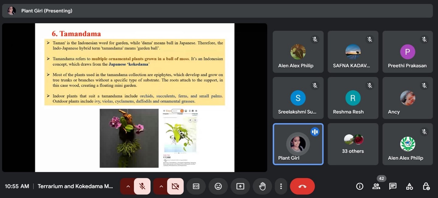Open the chat messages panel
This screenshot has width=438, height=198.
coord(393,186)
